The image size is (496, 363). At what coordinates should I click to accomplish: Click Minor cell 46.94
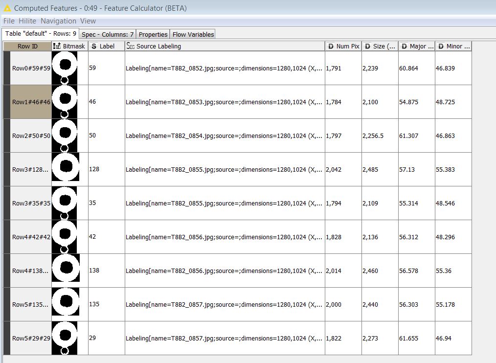coord(453,339)
